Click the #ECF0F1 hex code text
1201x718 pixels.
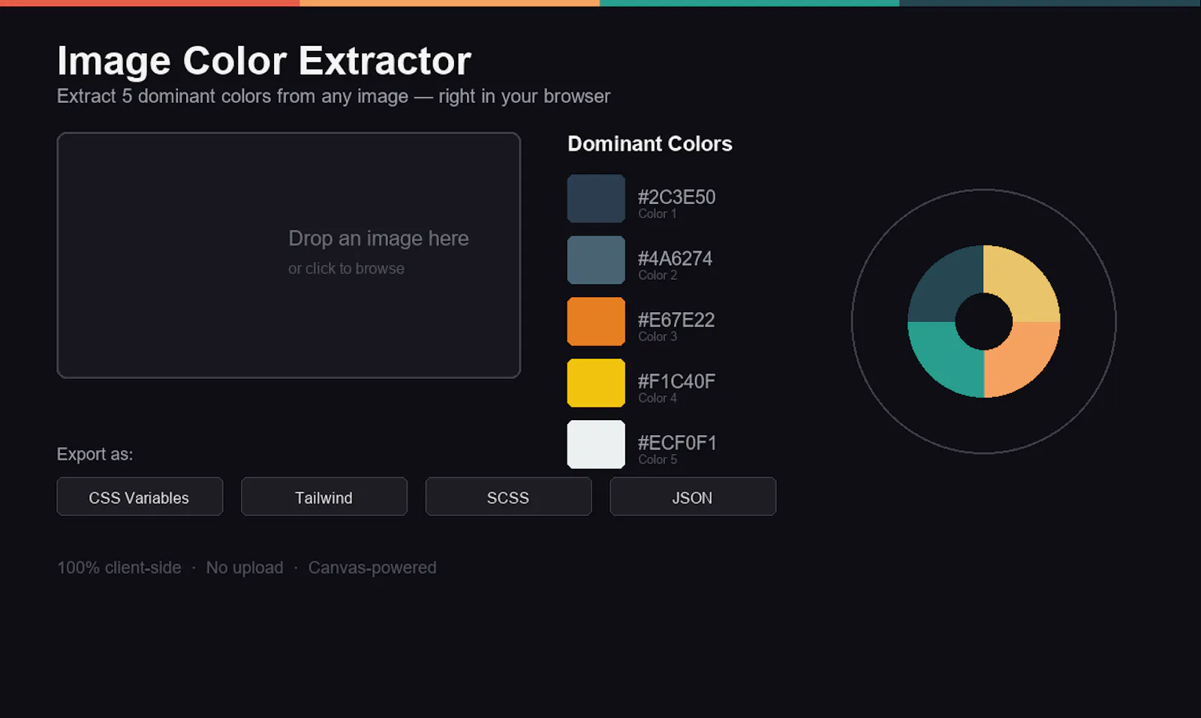[677, 443]
